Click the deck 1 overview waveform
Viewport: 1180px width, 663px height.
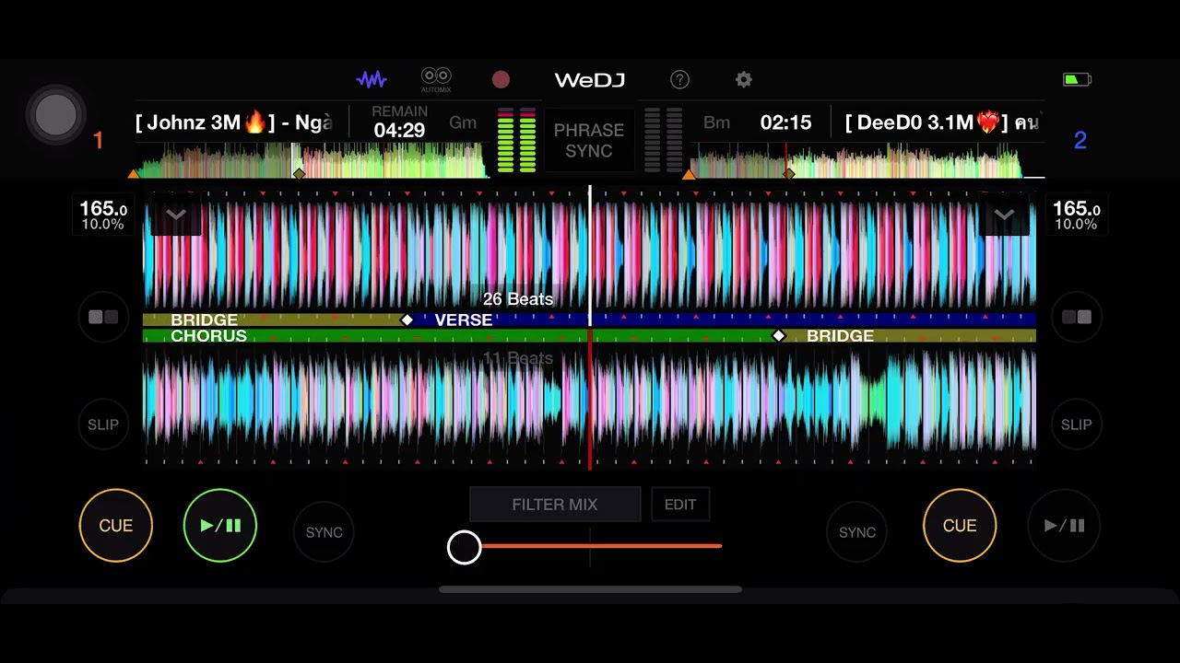point(310,160)
